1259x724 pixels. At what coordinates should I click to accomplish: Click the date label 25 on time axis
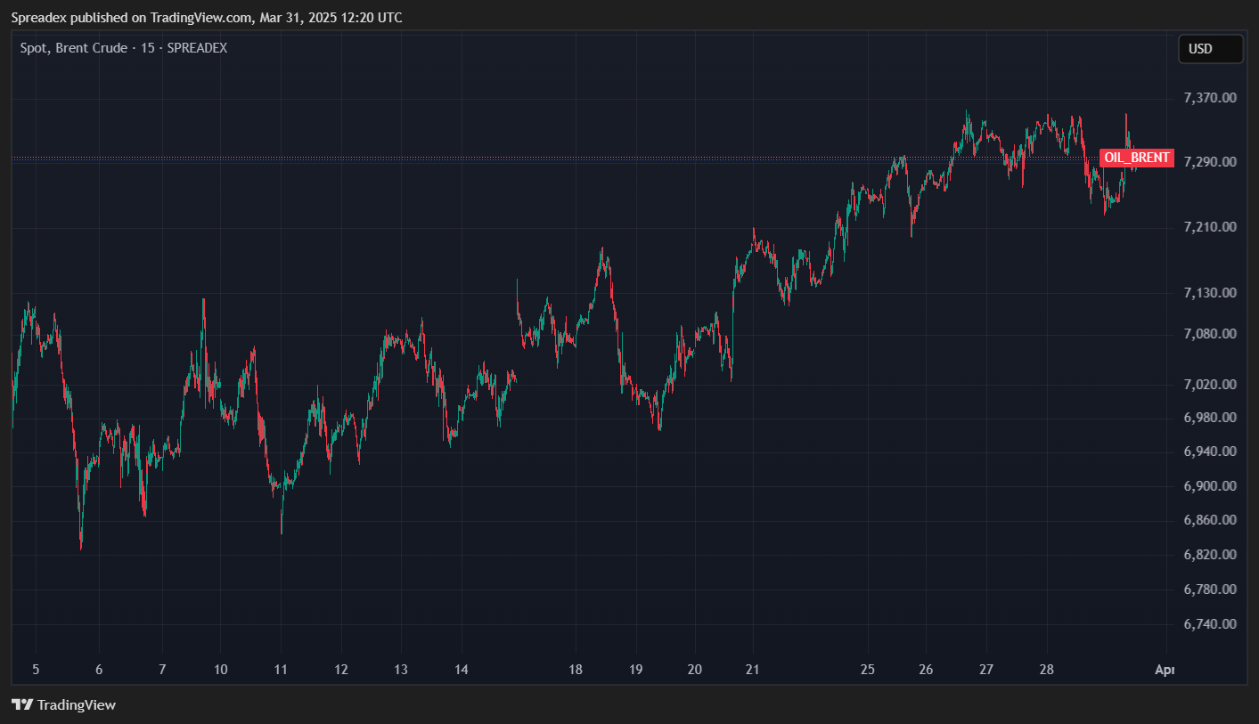pyautogui.click(x=868, y=670)
